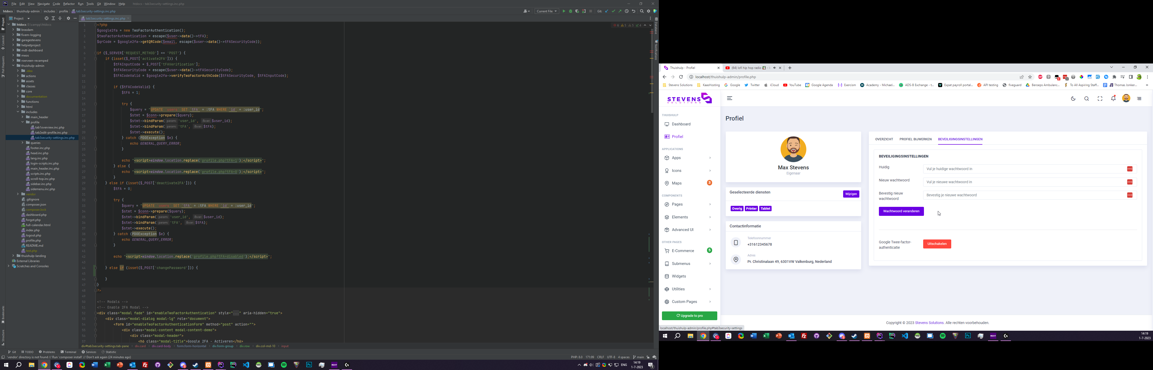The width and height of the screenshot is (1153, 370).
Task: Open notifications bell in web header
Action: coord(1113,99)
